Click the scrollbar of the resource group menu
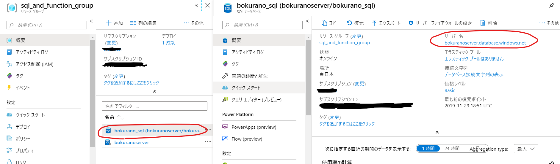The width and height of the screenshot is (560, 164). pyautogui.click(x=93, y=93)
